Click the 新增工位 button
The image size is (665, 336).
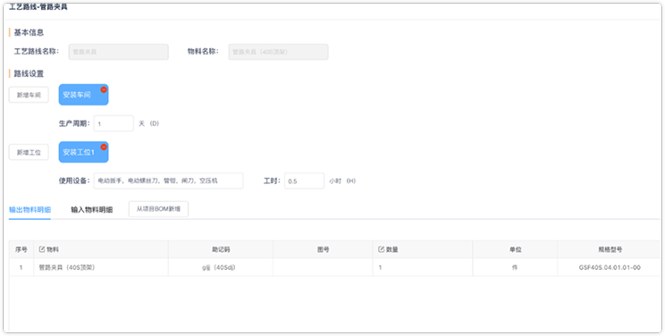point(29,152)
